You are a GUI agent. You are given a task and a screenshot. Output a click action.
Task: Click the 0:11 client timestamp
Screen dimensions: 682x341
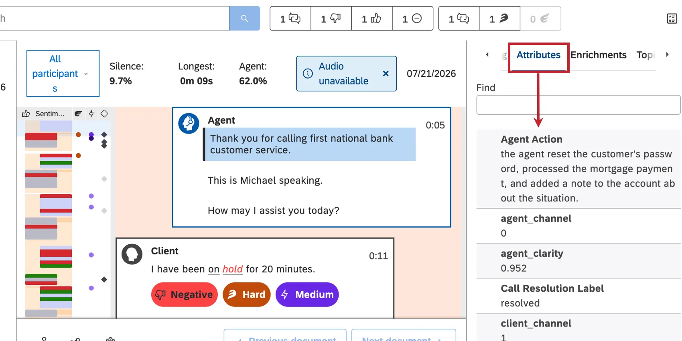[x=378, y=256]
